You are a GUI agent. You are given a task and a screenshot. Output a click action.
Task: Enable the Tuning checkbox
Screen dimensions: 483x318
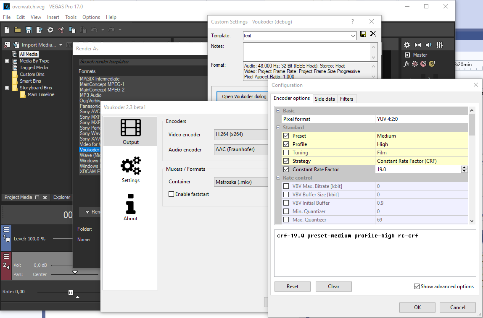[286, 153]
